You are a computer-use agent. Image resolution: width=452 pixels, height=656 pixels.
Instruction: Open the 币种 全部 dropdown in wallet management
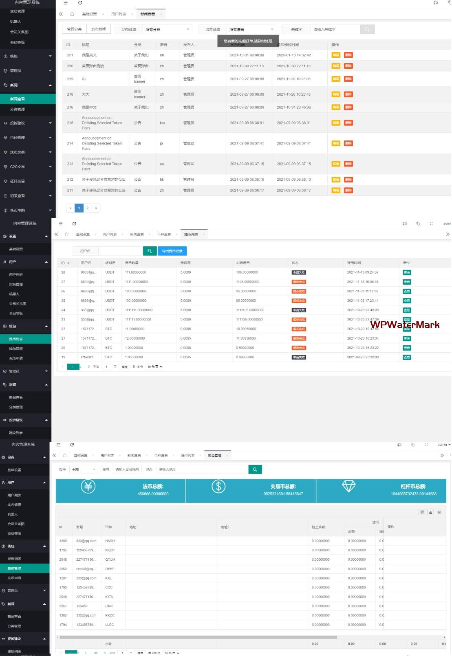(x=84, y=470)
